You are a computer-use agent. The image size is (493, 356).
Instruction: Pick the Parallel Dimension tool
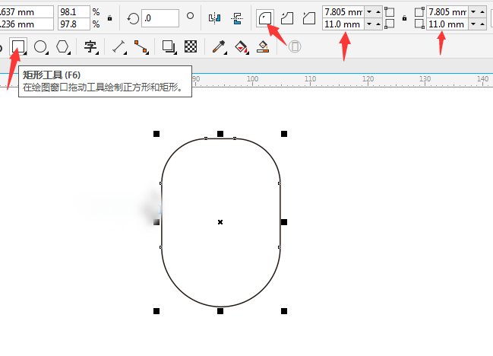[x=119, y=47]
